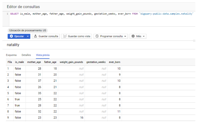
Task: Click weight_gain_pounds value 16 in row 9
Action: pos(82,117)
